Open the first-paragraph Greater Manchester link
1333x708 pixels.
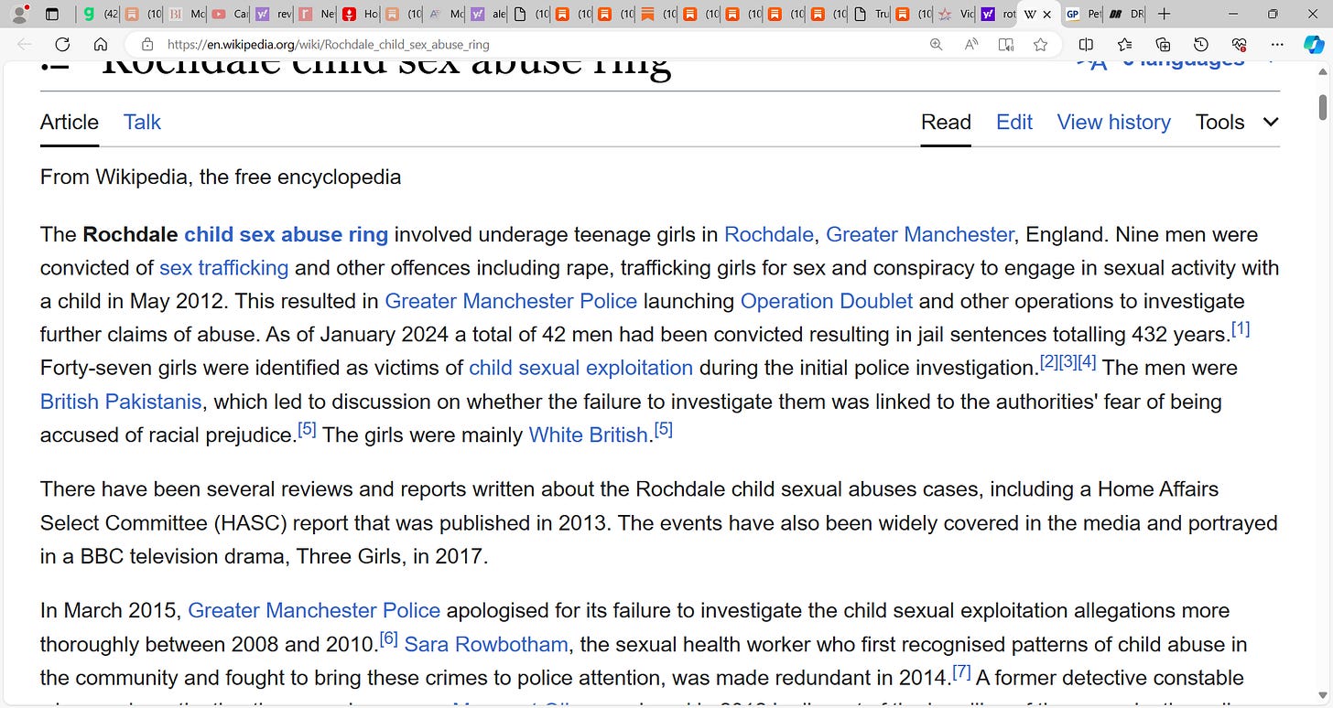tap(919, 234)
